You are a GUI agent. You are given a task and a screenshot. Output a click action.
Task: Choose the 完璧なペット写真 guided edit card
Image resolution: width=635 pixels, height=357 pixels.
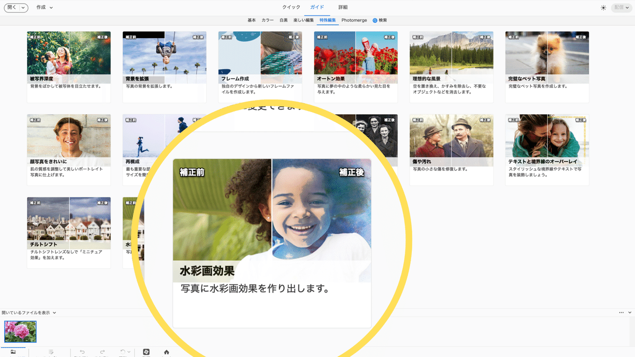pyautogui.click(x=547, y=67)
